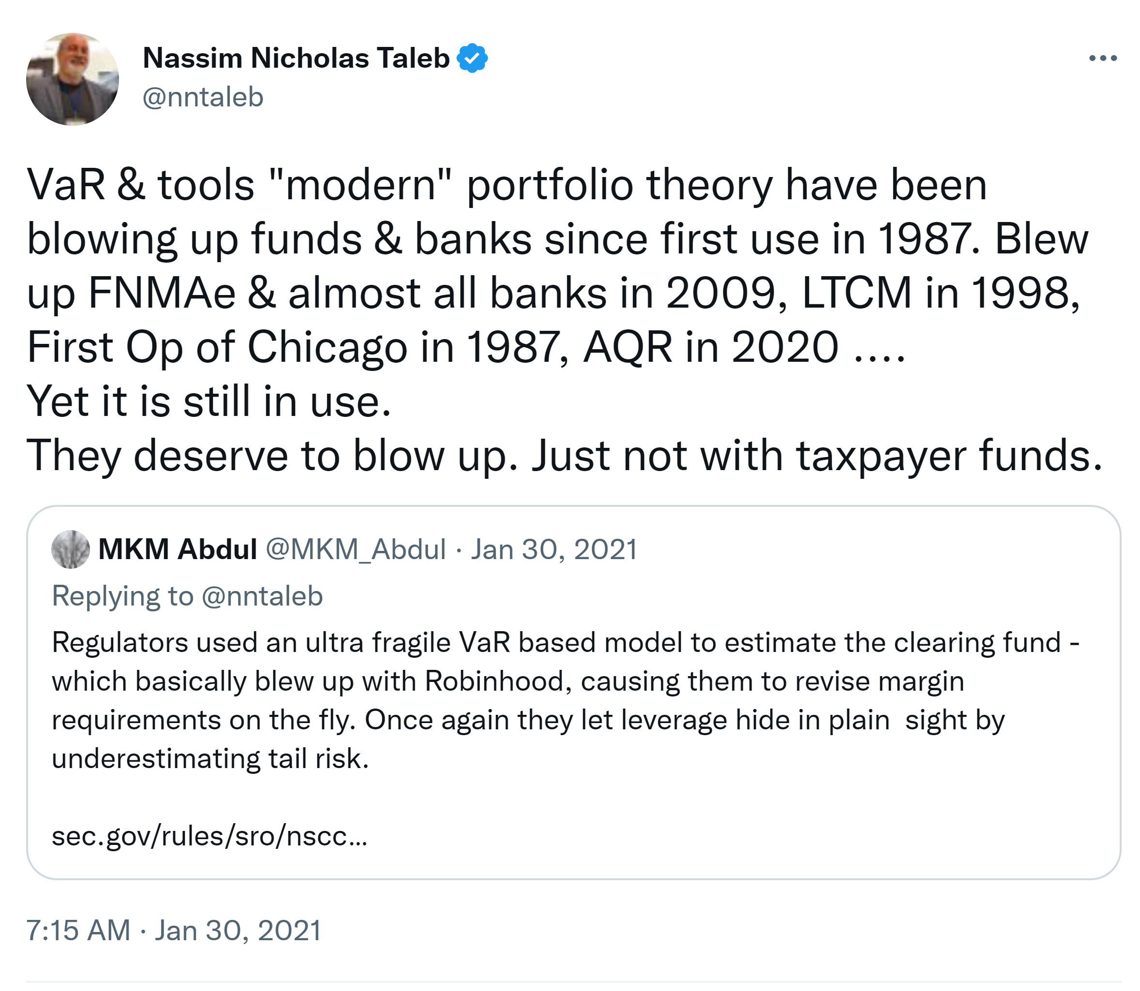Click the @MKM_Abdul handle

click(x=356, y=549)
